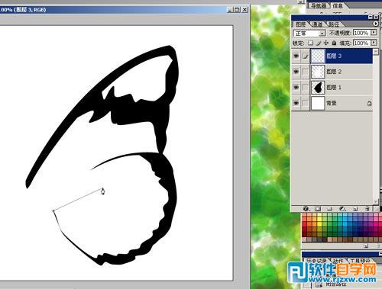Toggle lock image pixels brush icon

(319, 43)
